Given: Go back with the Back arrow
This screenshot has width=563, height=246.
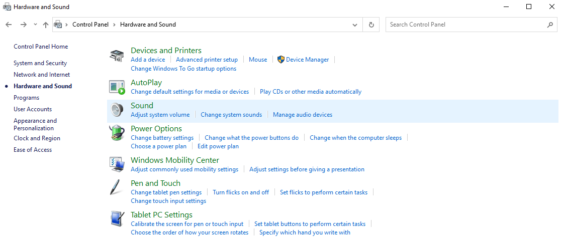Looking at the screenshot, I should [x=9, y=25].
